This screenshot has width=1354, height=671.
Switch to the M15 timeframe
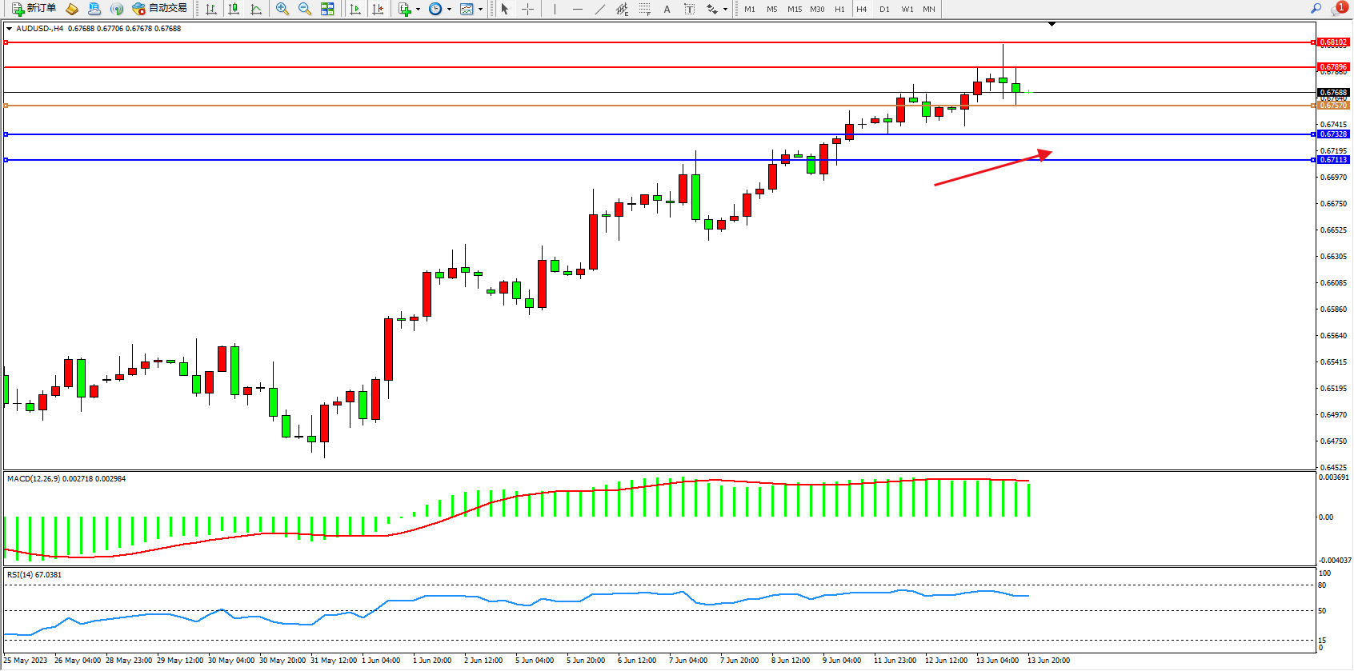point(795,10)
